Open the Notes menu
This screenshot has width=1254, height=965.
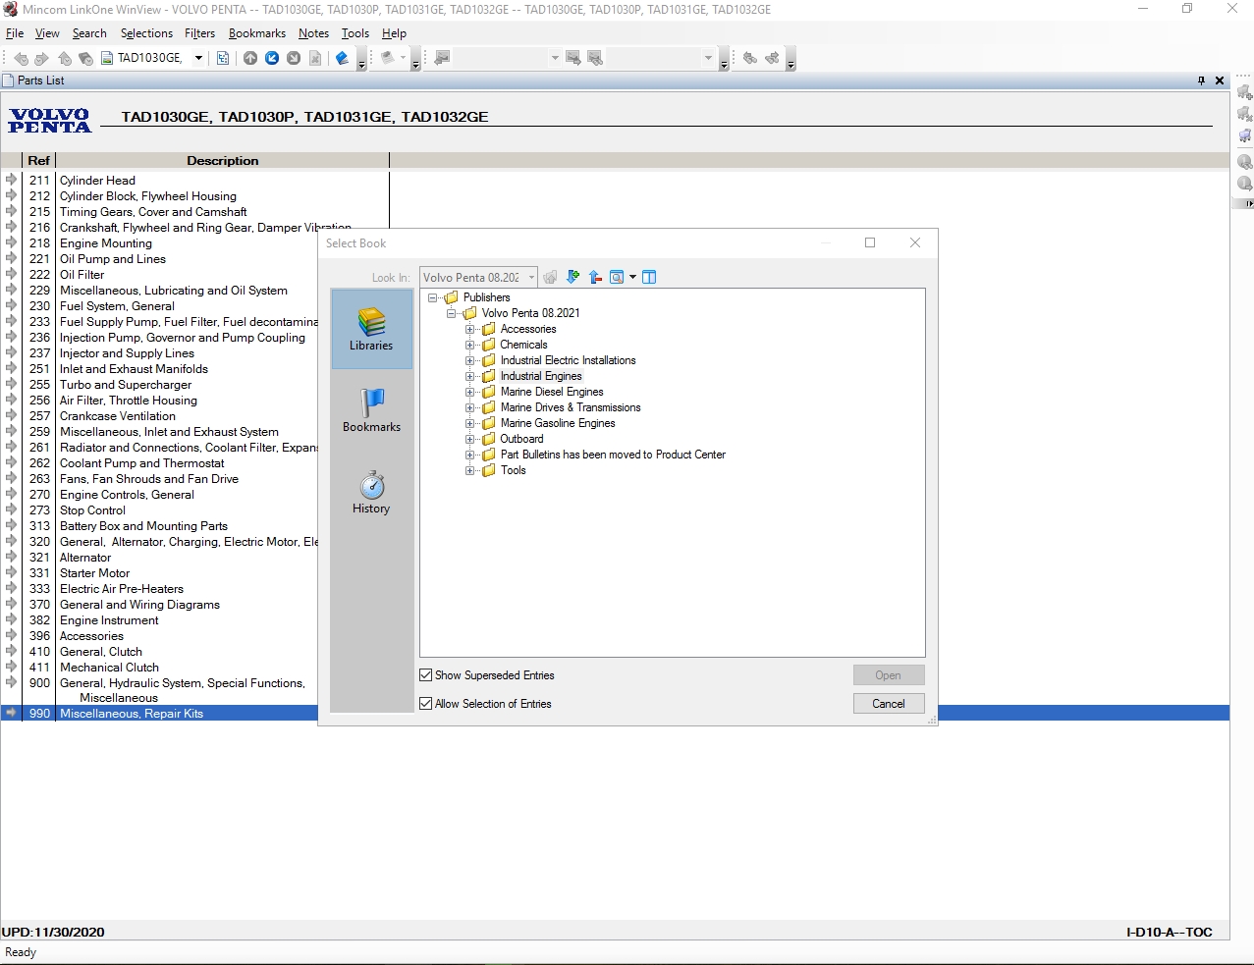click(x=313, y=33)
